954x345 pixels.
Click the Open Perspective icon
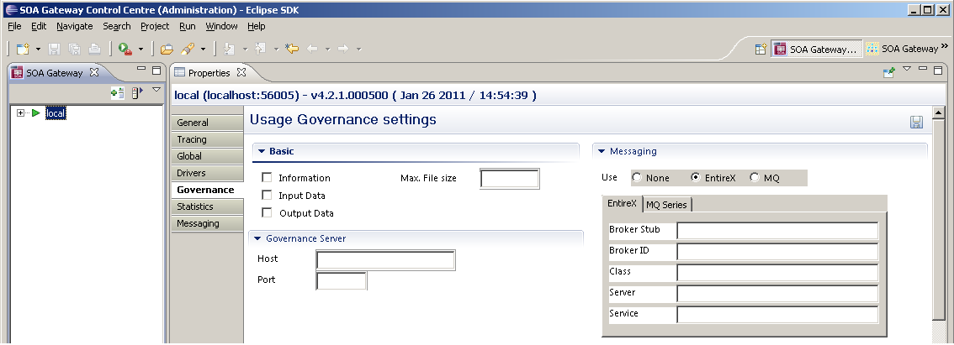761,50
